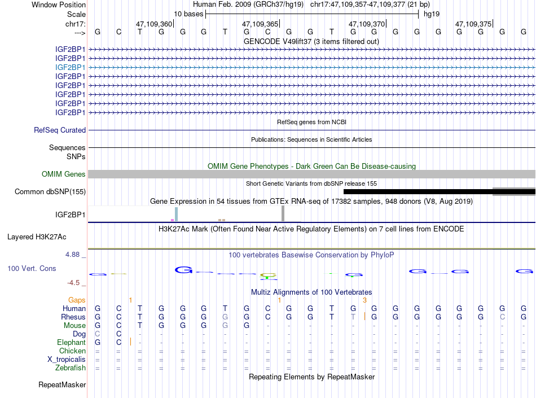Click the gray dbSNP variant item at right edge
The image size is (536, 398).
click(514, 191)
